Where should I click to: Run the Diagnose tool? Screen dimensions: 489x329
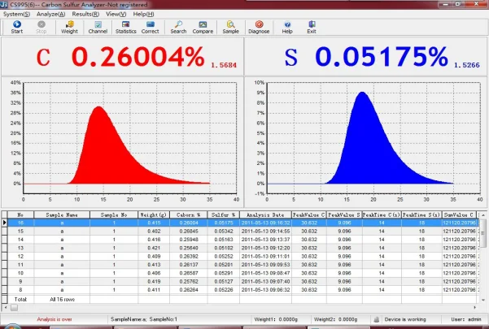point(260,27)
